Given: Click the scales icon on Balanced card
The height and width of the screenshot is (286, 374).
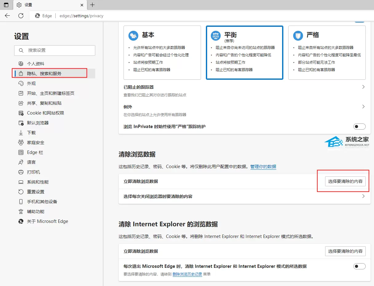Looking at the screenshot, I should (216, 36).
